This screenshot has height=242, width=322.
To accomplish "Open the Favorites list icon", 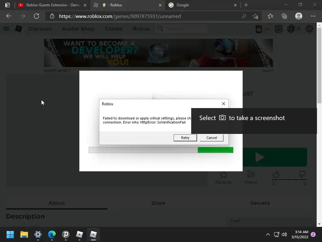I will coord(270,16).
